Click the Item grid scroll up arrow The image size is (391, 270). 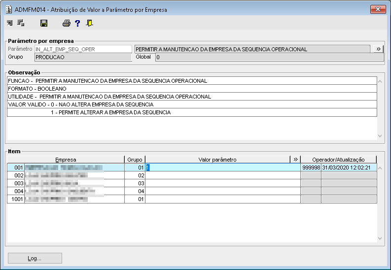(380, 168)
